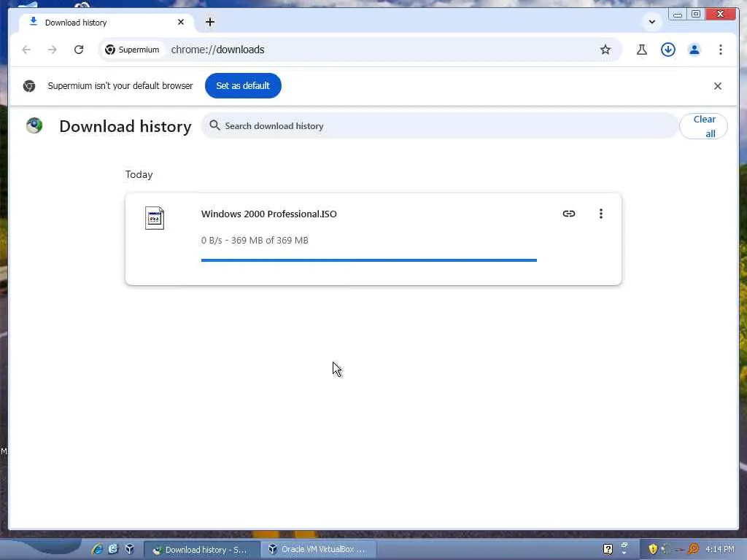Click the Supermium logo beside Download history
747x560 pixels.
[x=34, y=125]
